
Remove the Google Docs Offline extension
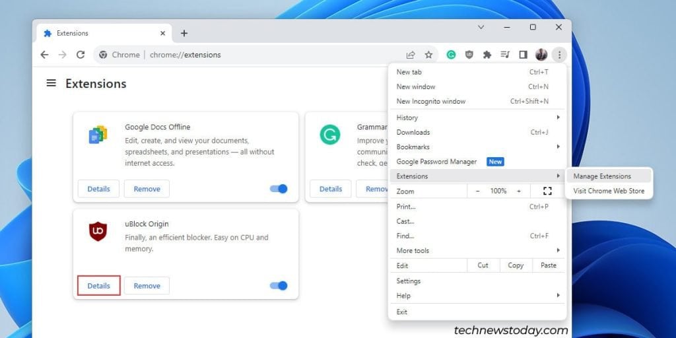pos(147,189)
